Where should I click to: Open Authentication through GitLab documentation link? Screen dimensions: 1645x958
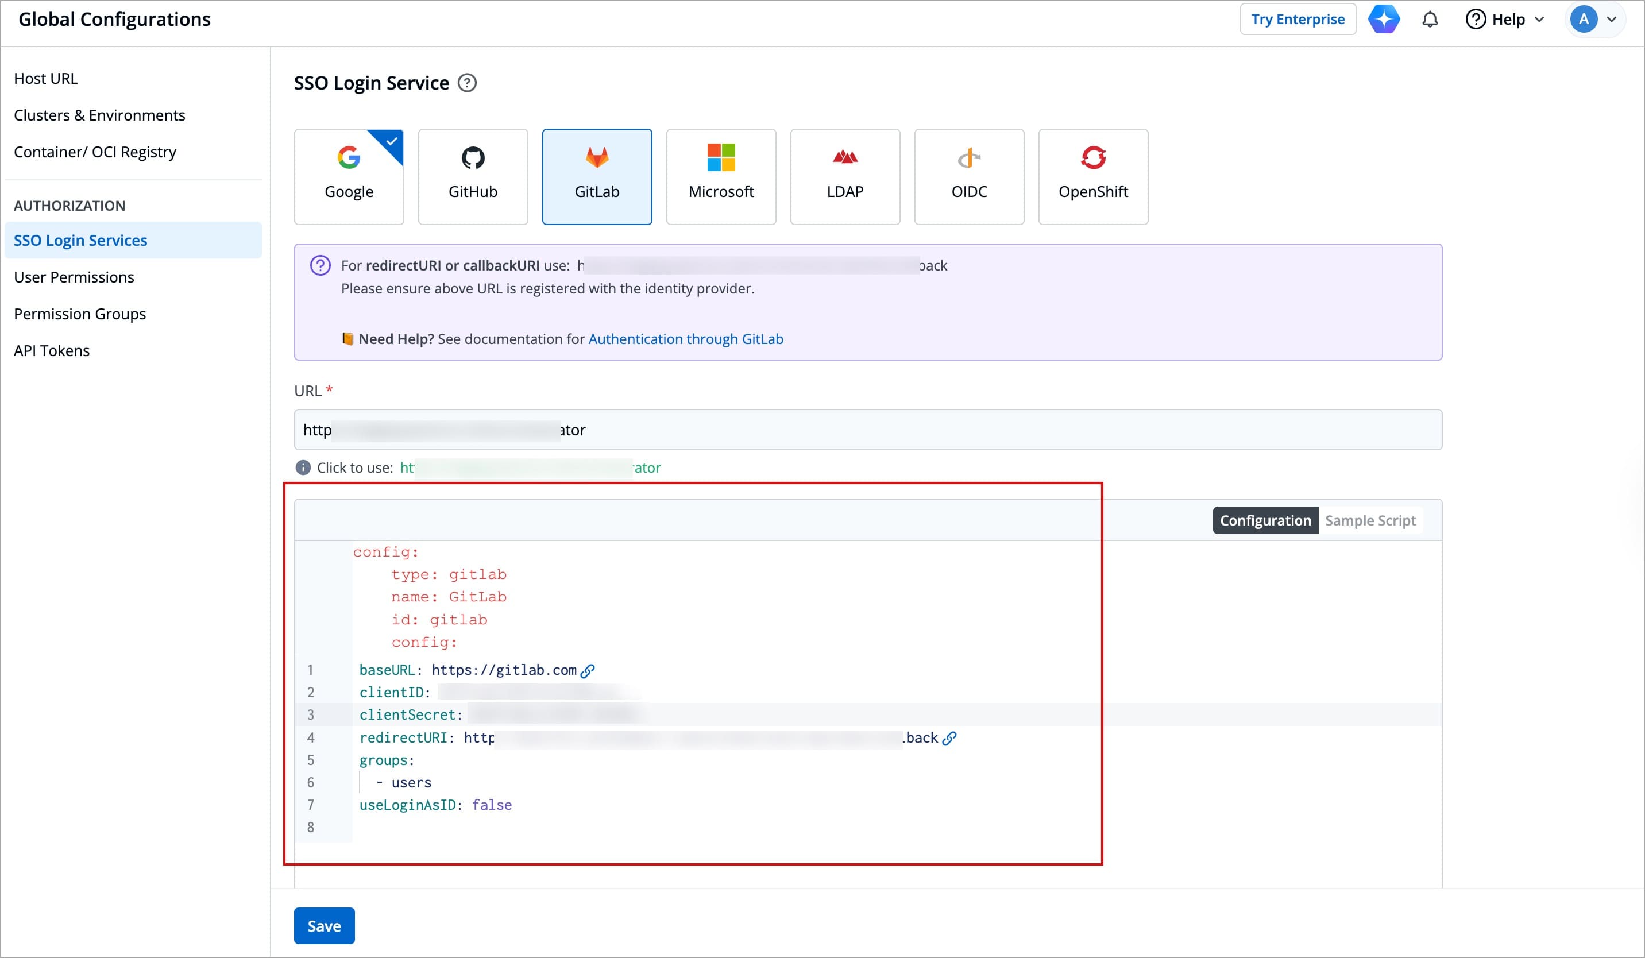click(x=685, y=339)
